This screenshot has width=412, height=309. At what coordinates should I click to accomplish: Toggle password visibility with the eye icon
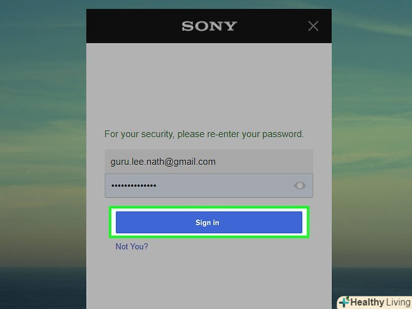point(299,186)
